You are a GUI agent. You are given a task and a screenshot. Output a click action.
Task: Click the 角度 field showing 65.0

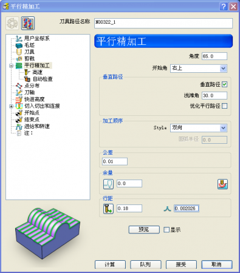pos(214,56)
